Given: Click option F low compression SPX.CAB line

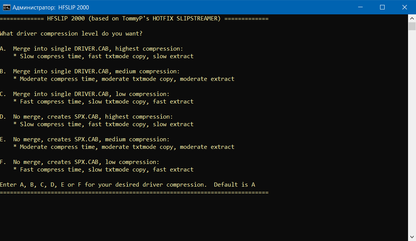Looking at the screenshot, I should pyautogui.click(x=86, y=162).
